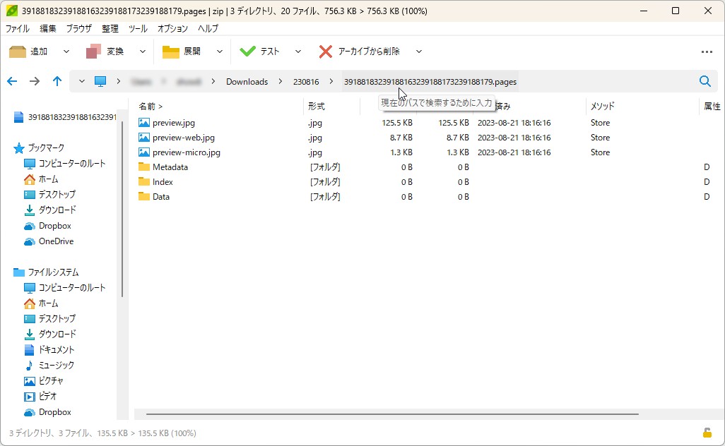
Task: Expand the テスト dropdown arrow
Action: click(297, 52)
